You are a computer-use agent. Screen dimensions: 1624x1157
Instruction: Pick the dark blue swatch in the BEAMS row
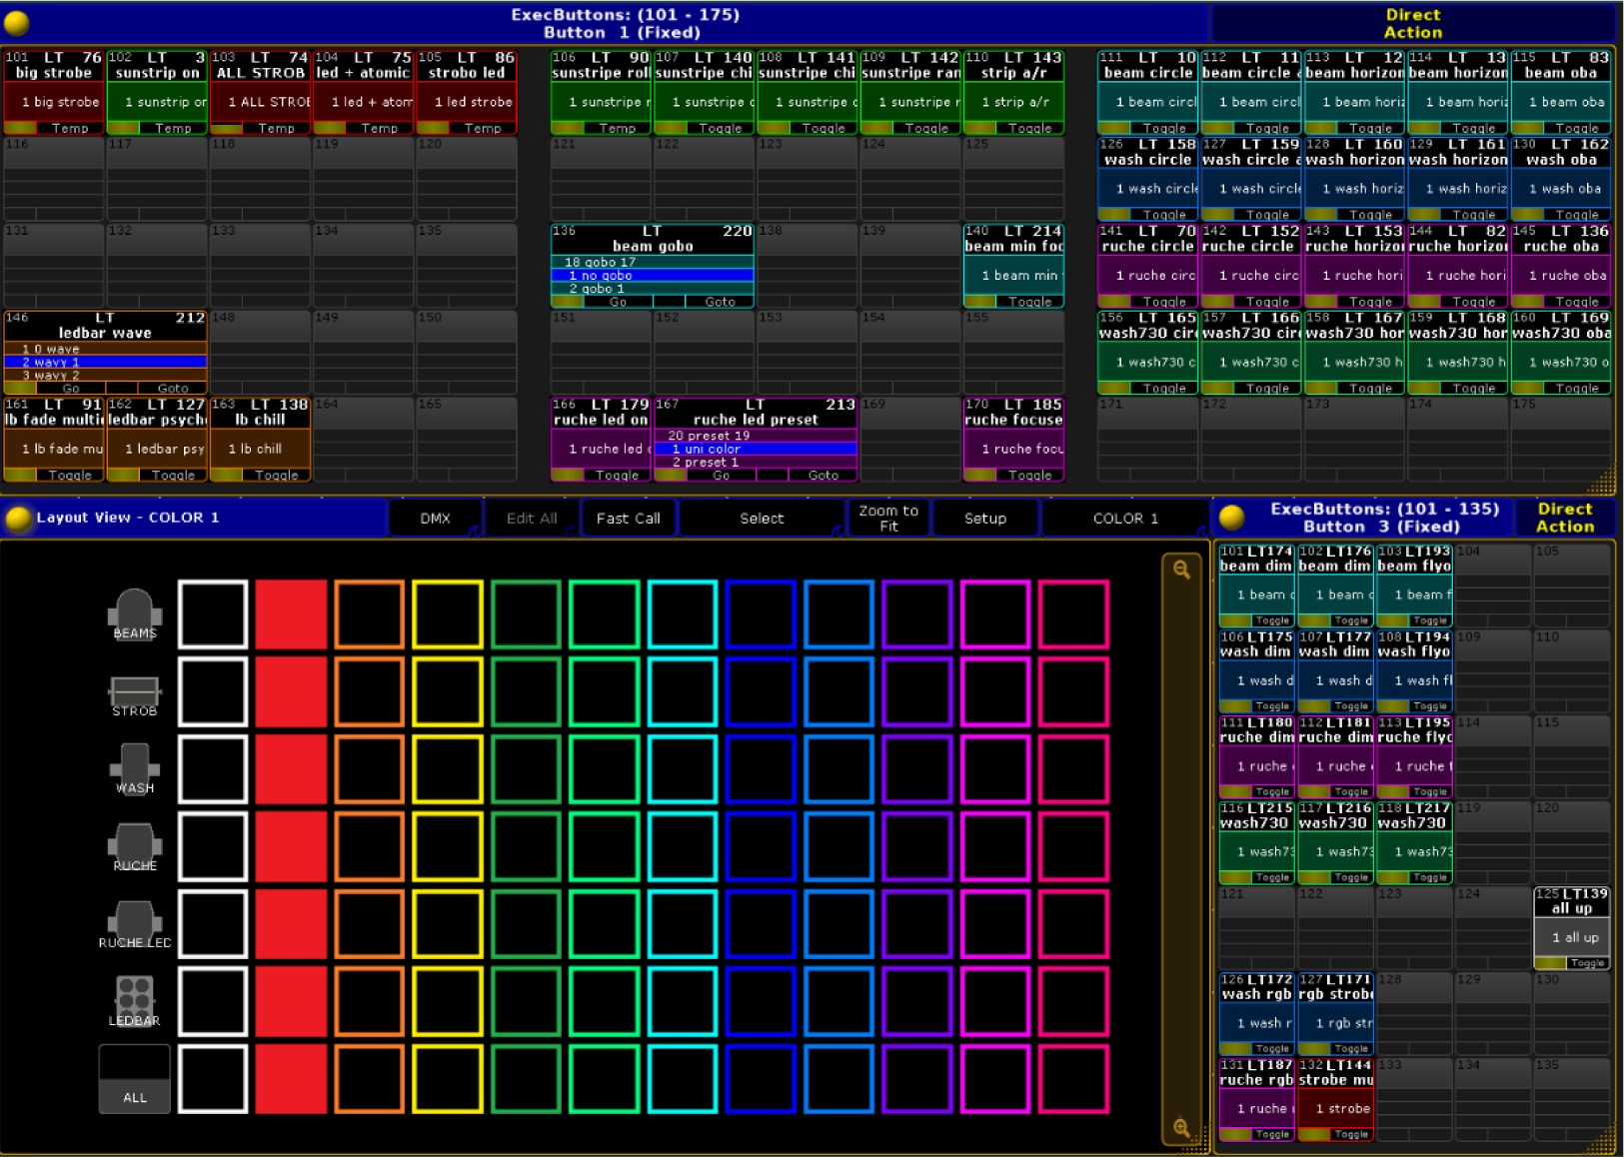[x=760, y=613]
